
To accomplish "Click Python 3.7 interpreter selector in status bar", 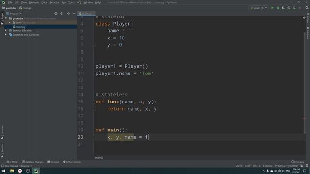I will click(286, 166).
